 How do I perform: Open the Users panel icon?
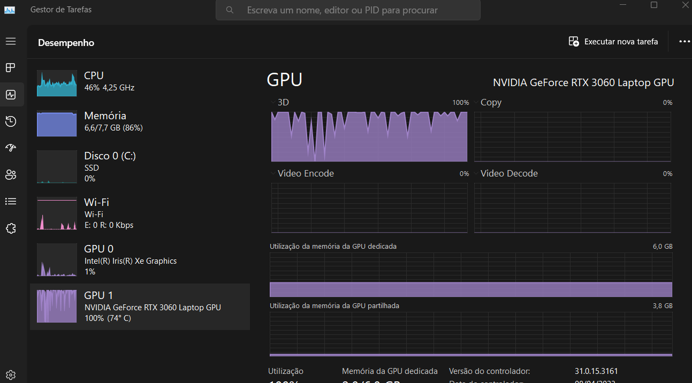[11, 174]
